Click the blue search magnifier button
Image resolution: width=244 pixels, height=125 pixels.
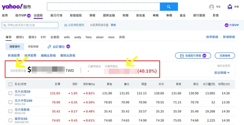tap(169, 7)
